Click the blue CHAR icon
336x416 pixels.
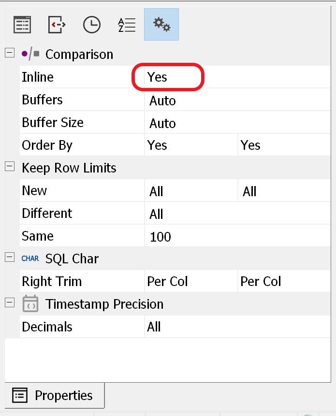(30, 258)
